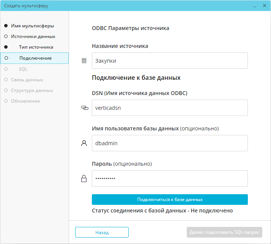Click the username field containing dbadmin
The image size is (271, 244).
[x=170, y=143]
